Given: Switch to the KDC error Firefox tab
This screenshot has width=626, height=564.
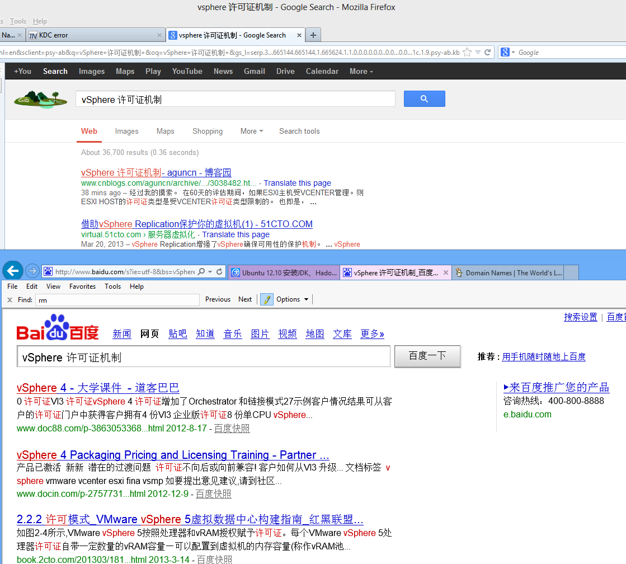Looking at the screenshot, I should click(x=96, y=35).
